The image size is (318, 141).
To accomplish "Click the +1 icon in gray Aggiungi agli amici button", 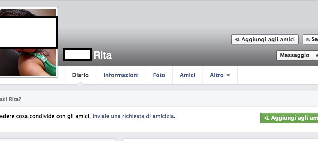I will pos(237,40).
